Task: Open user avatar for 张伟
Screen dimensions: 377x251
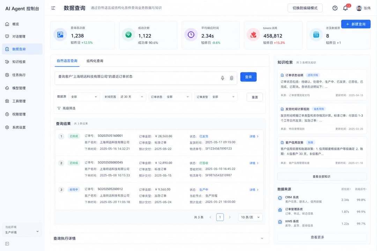Action: pyautogui.click(x=359, y=8)
